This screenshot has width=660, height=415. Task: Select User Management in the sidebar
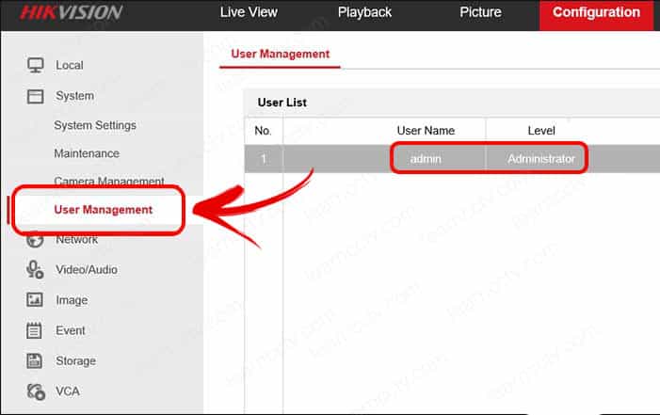click(103, 210)
